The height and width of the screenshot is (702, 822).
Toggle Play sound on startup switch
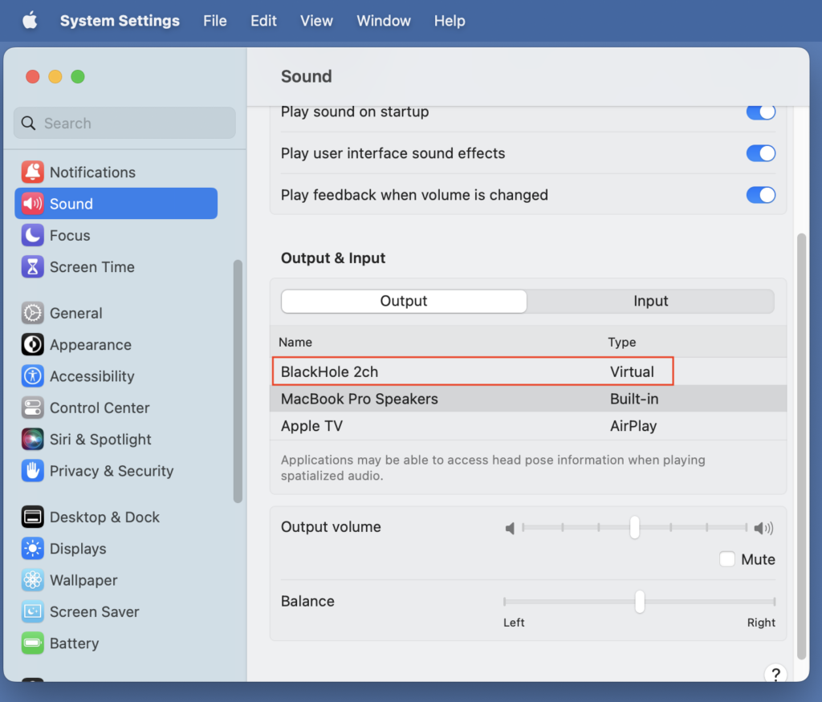pyautogui.click(x=761, y=112)
